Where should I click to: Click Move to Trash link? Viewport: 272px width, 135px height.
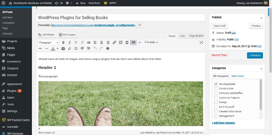(219, 55)
